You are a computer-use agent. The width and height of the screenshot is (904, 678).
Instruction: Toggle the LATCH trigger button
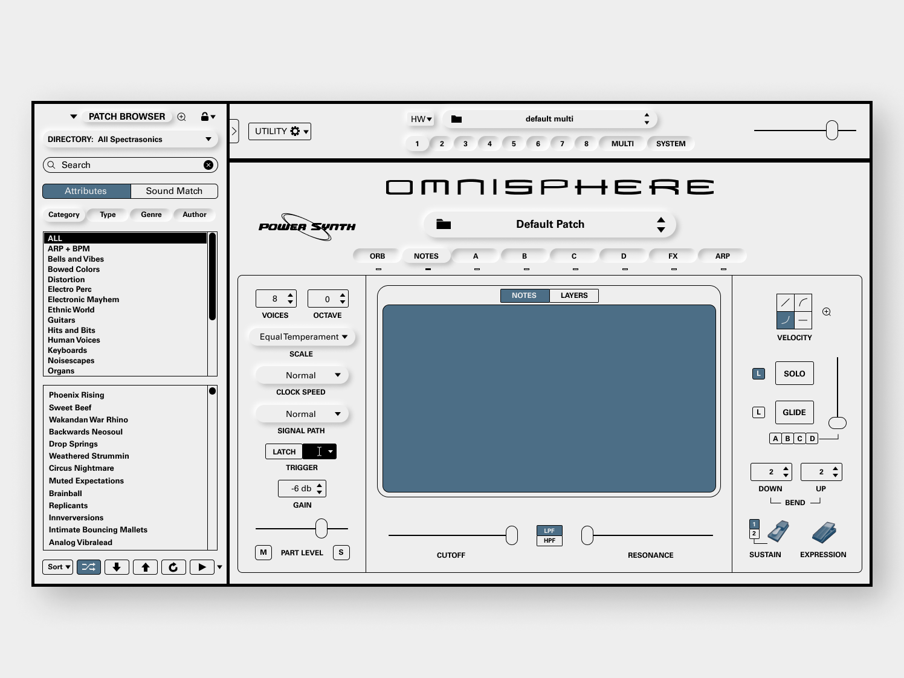tap(284, 451)
